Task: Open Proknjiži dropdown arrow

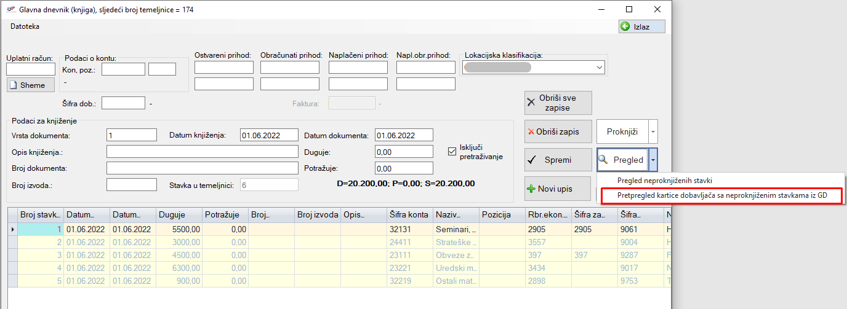Action: coord(652,131)
